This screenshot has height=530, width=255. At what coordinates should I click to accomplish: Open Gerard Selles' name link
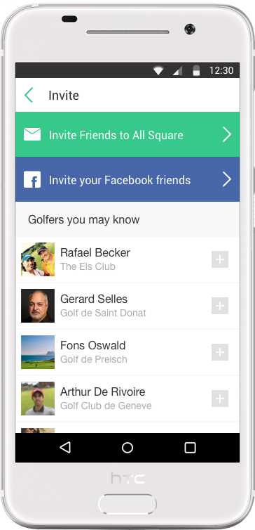94,299
